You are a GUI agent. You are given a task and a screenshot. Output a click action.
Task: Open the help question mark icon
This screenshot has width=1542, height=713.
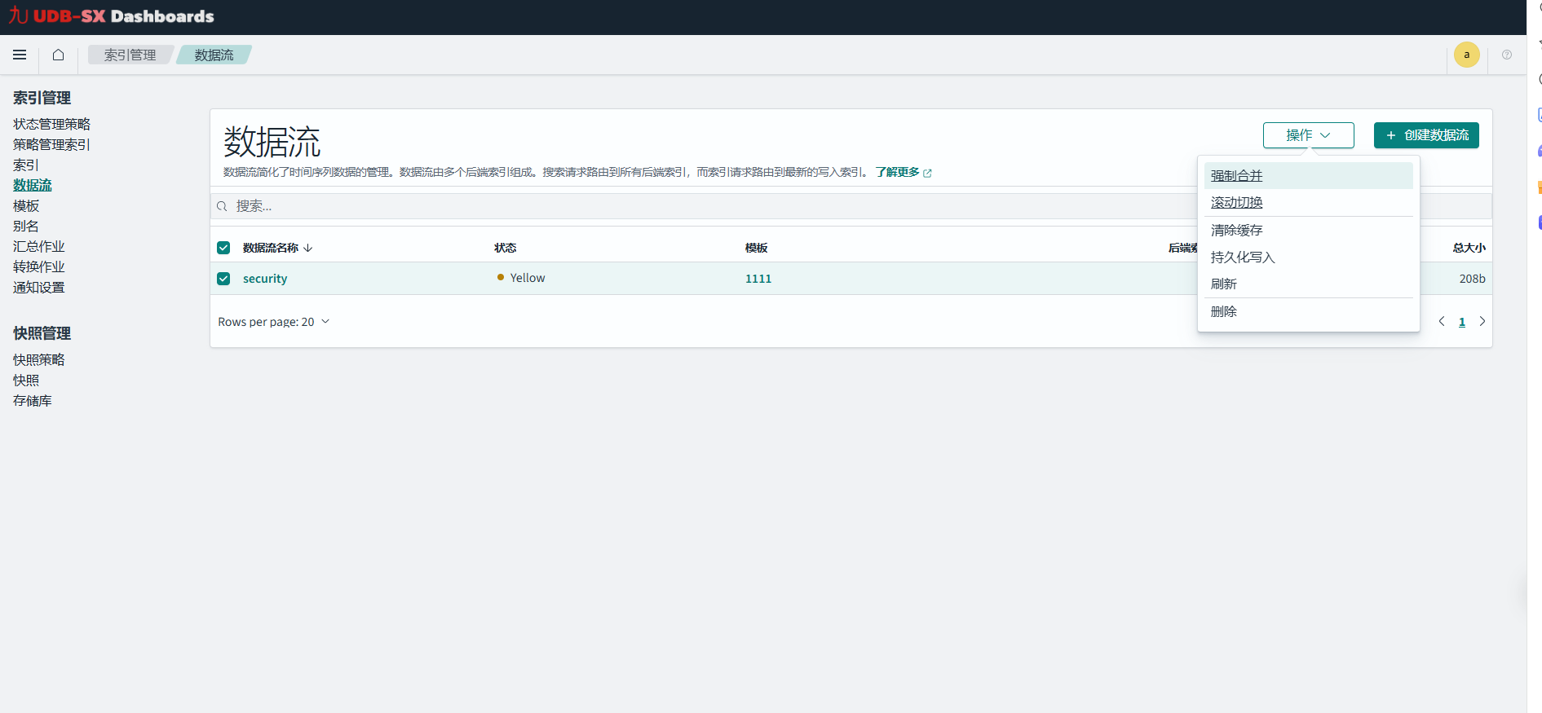pyautogui.click(x=1506, y=55)
